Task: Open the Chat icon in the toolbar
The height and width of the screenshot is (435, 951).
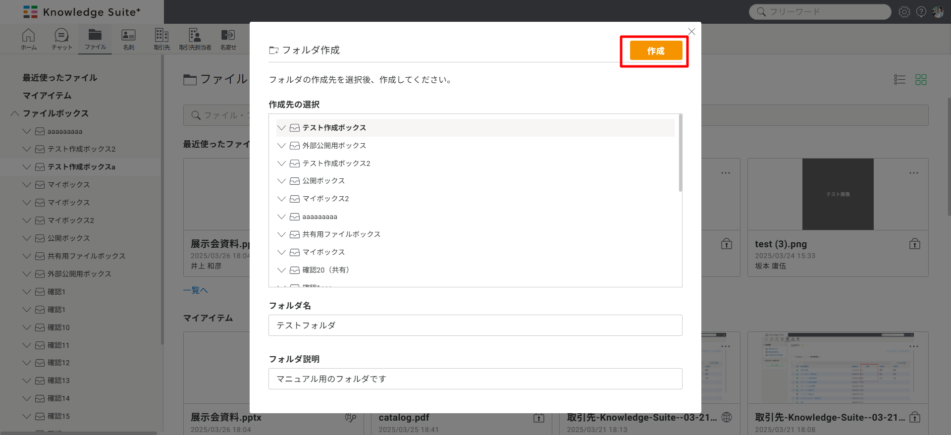Action: click(61, 39)
